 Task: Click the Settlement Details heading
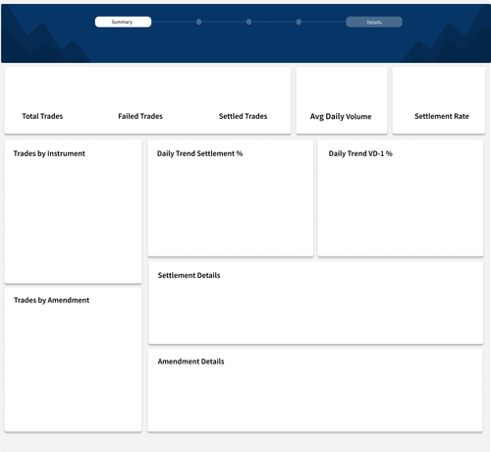tap(189, 275)
